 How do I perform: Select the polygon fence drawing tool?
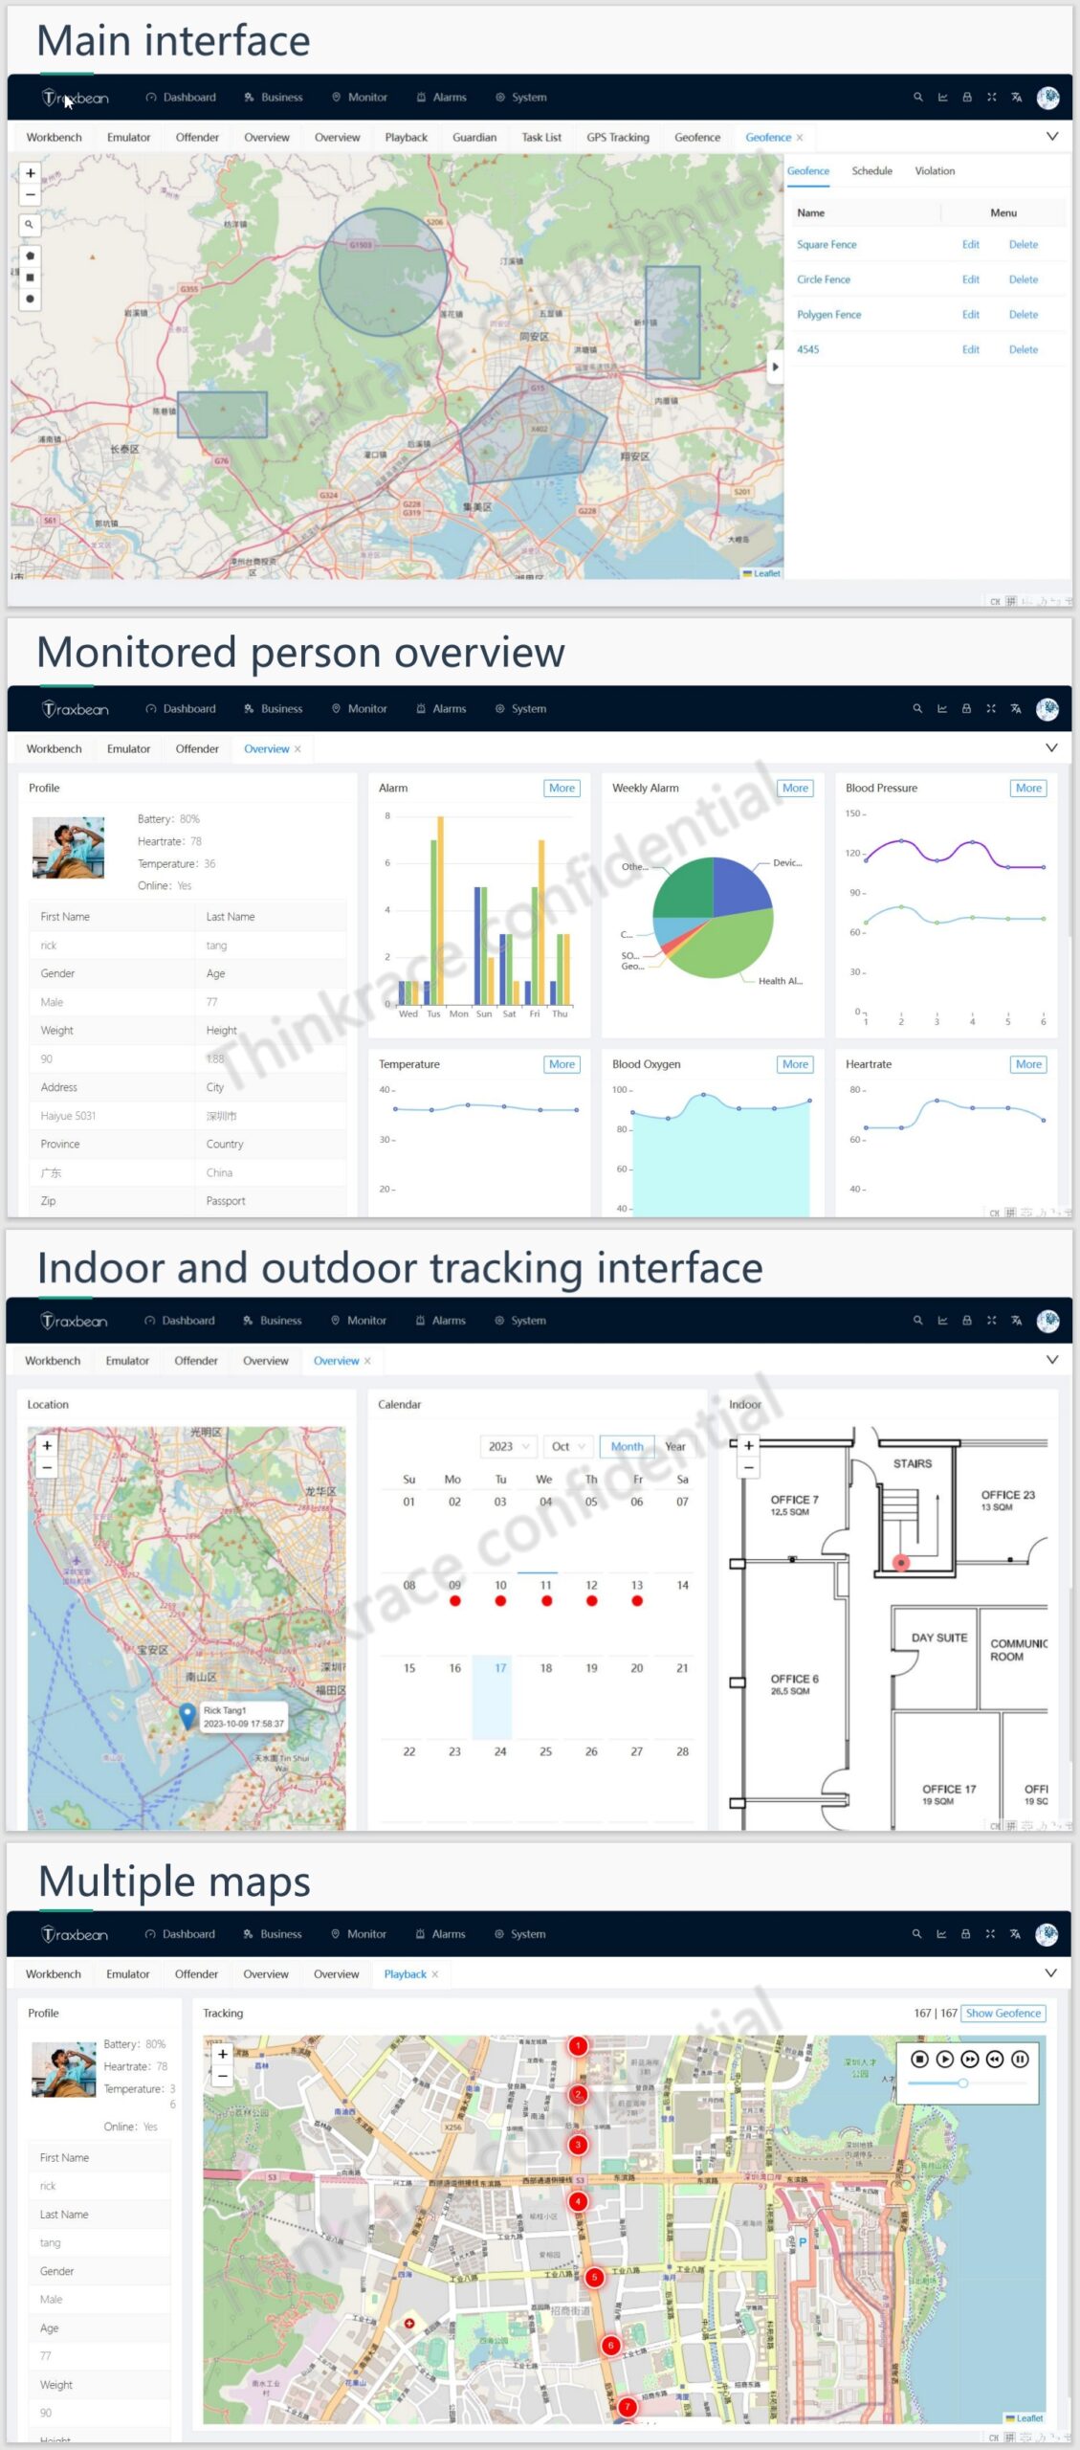coord(30,256)
